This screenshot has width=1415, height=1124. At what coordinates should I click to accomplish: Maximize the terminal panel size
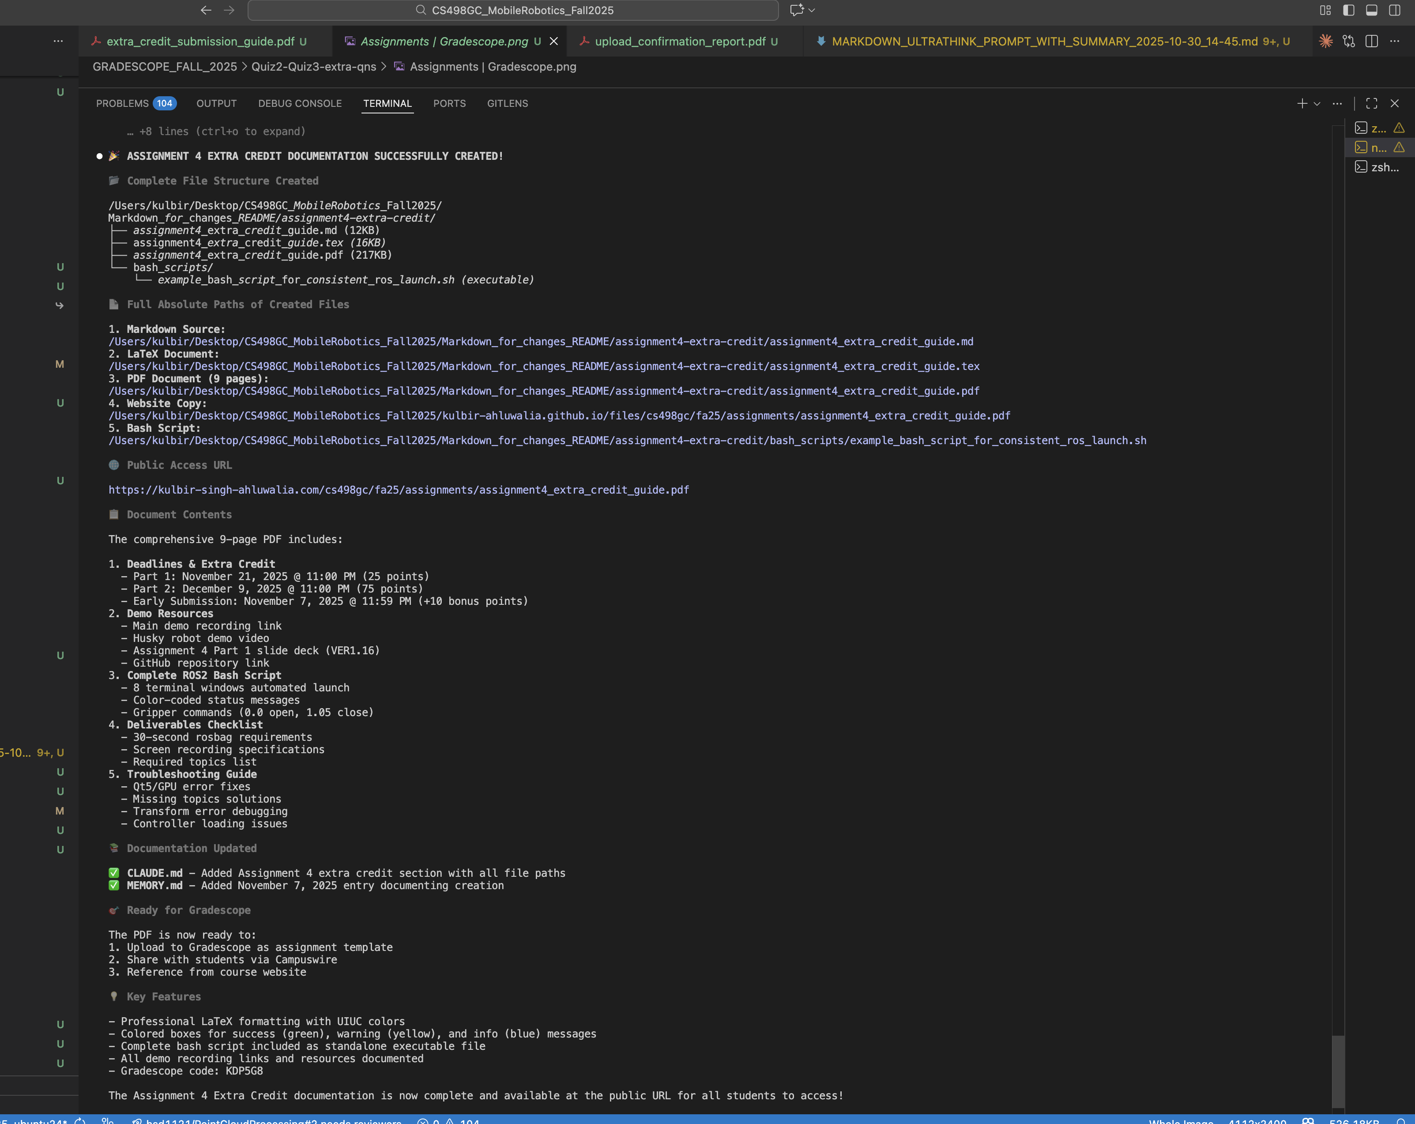point(1372,104)
